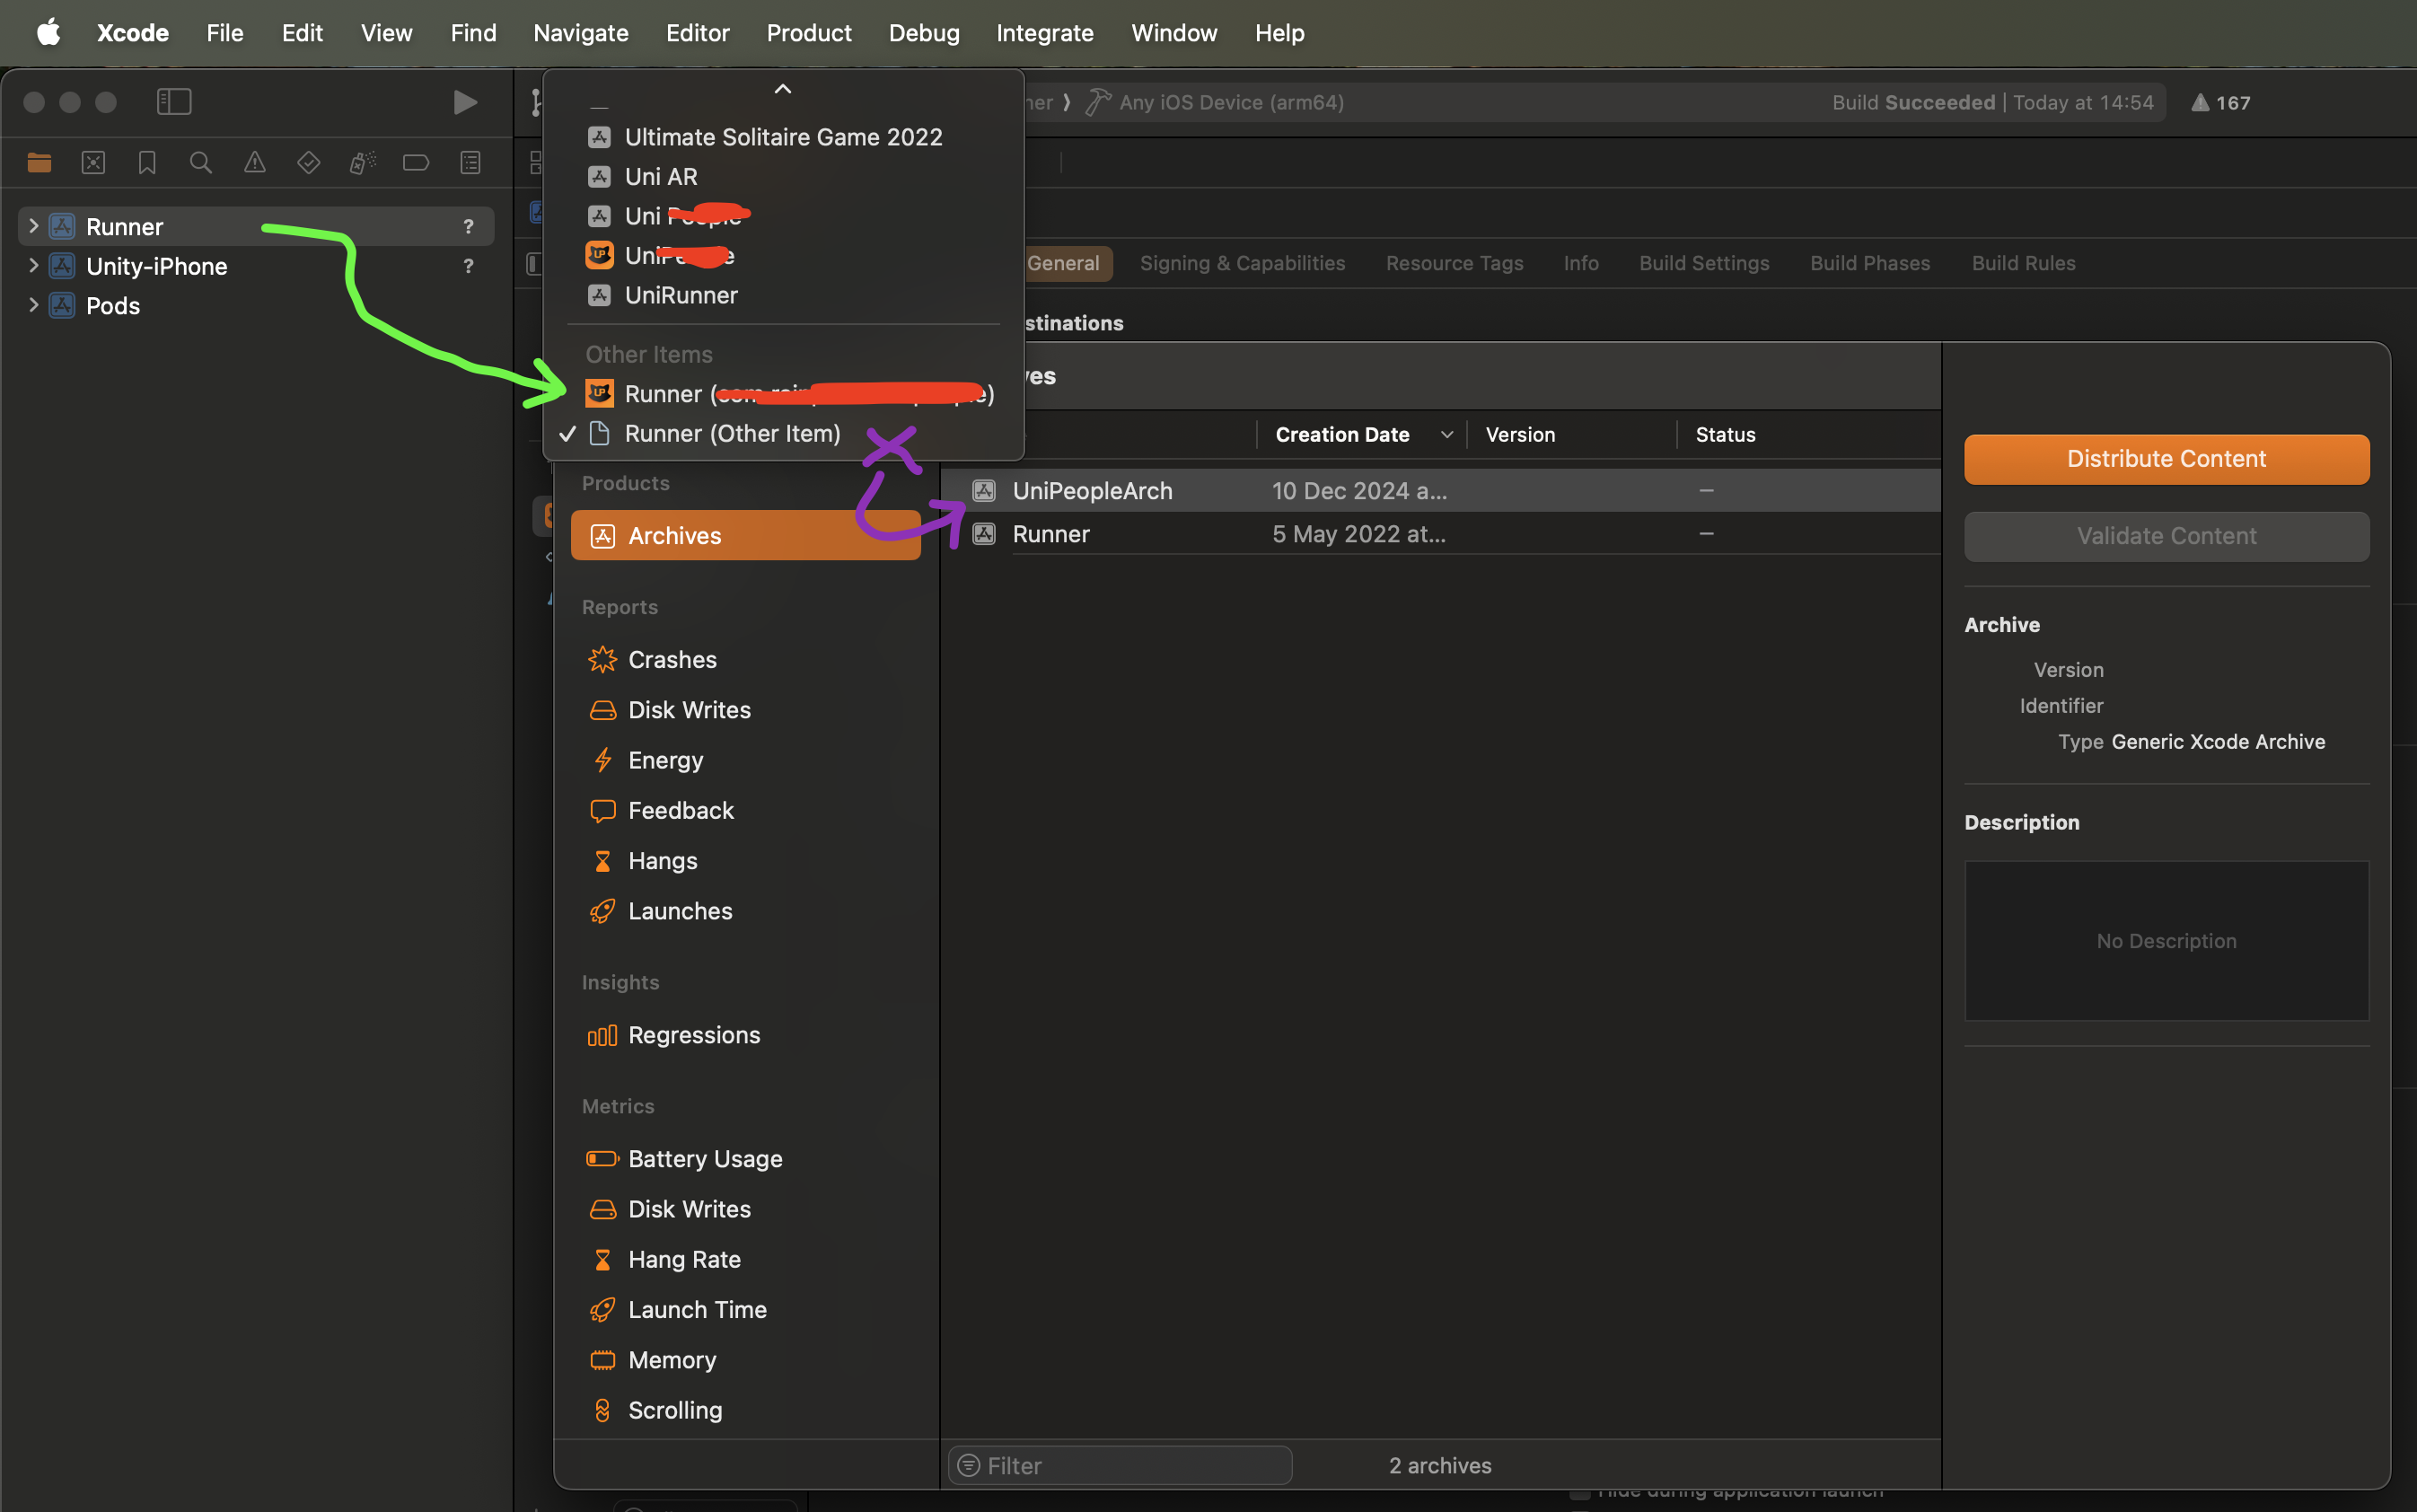
Task: Switch to the Resource Tags tab
Action: click(x=1454, y=263)
